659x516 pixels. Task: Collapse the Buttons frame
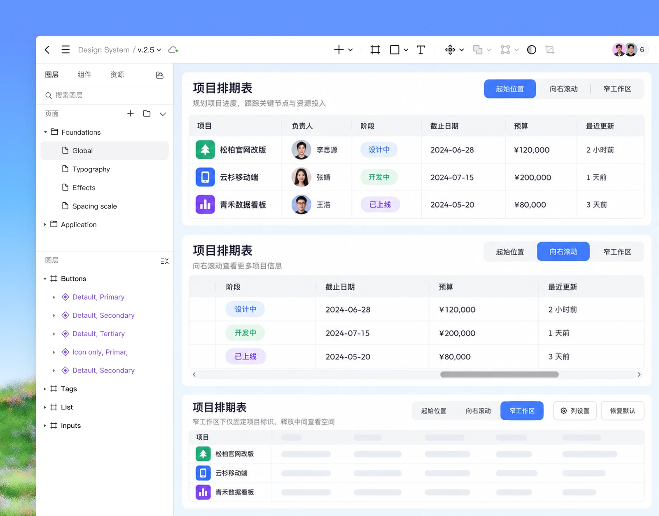click(x=45, y=279)
